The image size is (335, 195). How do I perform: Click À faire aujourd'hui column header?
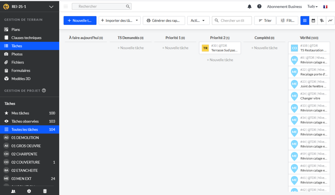(x=86, y=38)
